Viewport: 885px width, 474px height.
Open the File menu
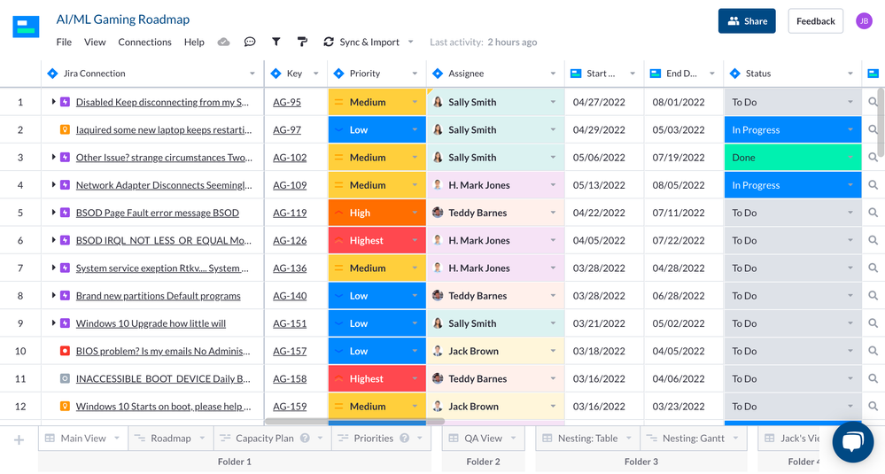(x=64, y=42)
